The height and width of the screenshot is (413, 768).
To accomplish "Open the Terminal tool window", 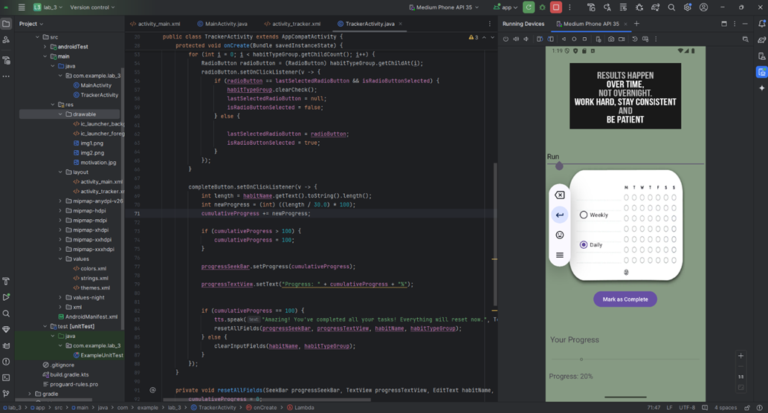I will coord(7,377).
